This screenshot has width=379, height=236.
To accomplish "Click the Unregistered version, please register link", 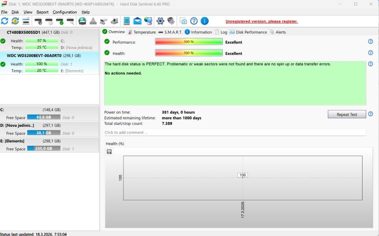I will tap(261, 21).
